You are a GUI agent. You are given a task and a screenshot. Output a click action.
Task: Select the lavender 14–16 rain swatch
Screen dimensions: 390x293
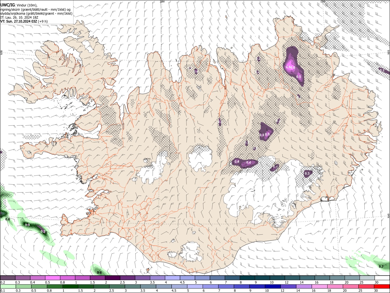coord(304,286)
